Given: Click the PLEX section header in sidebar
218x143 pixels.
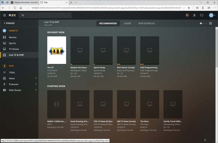Looking at the screenshot, I should coord(11,66).
